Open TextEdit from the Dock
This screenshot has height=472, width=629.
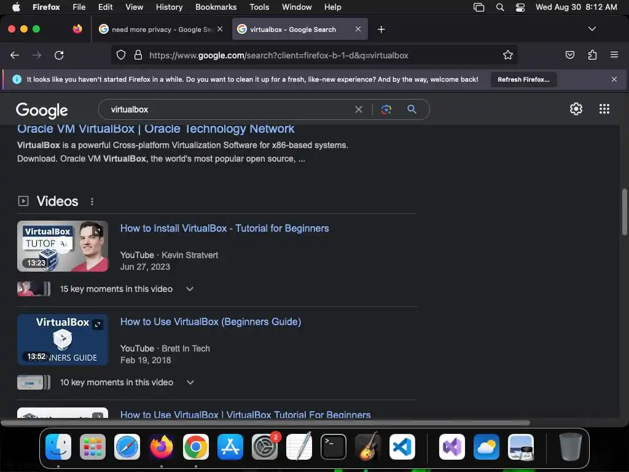(299, 447)
